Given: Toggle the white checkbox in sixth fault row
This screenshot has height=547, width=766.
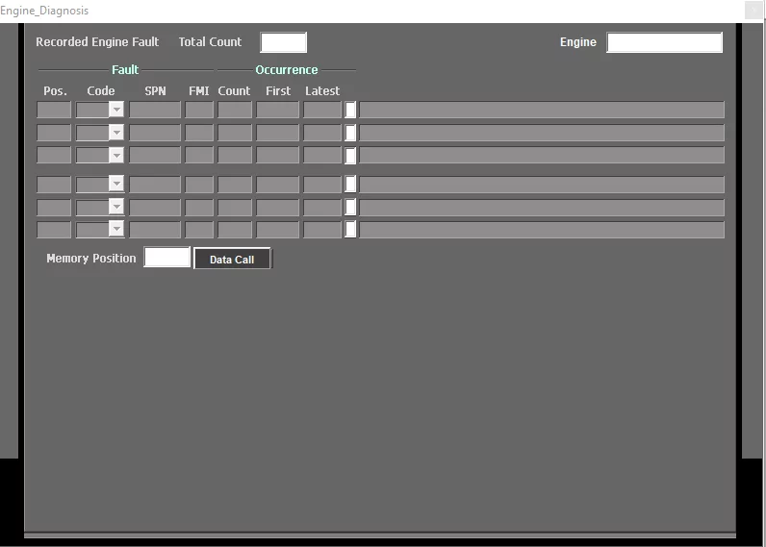Looking at the screenshot, I should pos(350,229).
